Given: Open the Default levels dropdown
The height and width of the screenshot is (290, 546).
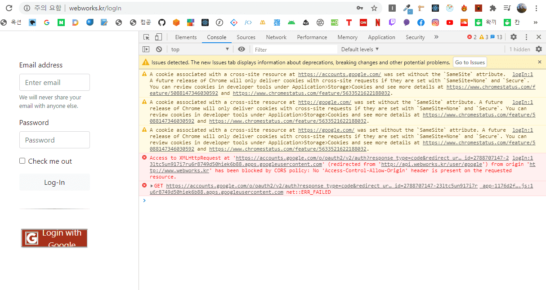Looking at the screenshot, I should pyautogui.click(x=360, y=49).
